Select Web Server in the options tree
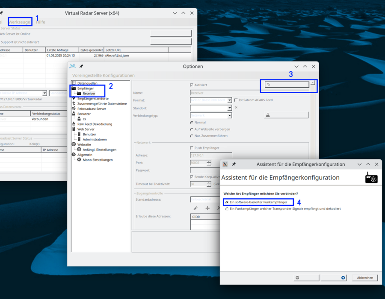The width and height of the screenshot is (385, 299). pyautogui.click(x=86, y=129)
